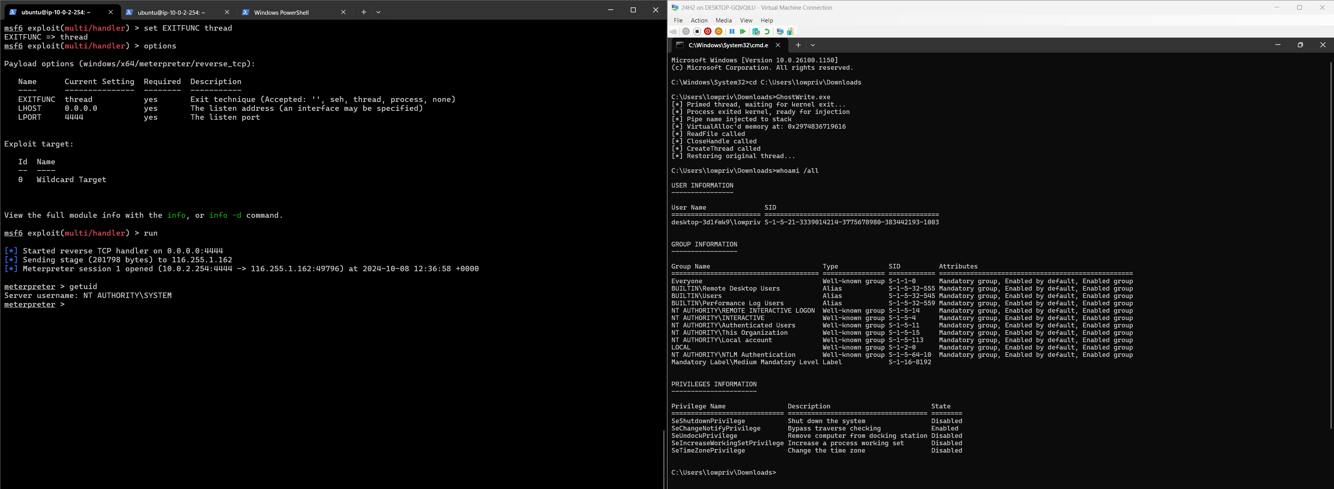This screenshot has height=489, width=1334.
Task: Pause the virtual machine
Action: pyautogui.click(x=732, y=31)
